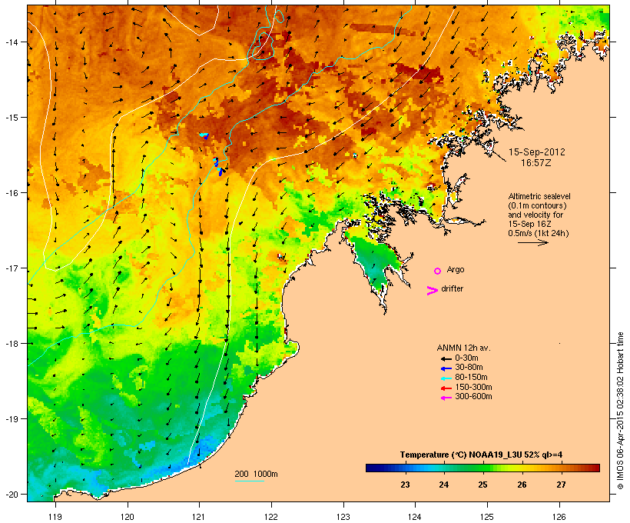Click the longitude label 119
Viewport: 630px width, 523px height.
point(55,517)
